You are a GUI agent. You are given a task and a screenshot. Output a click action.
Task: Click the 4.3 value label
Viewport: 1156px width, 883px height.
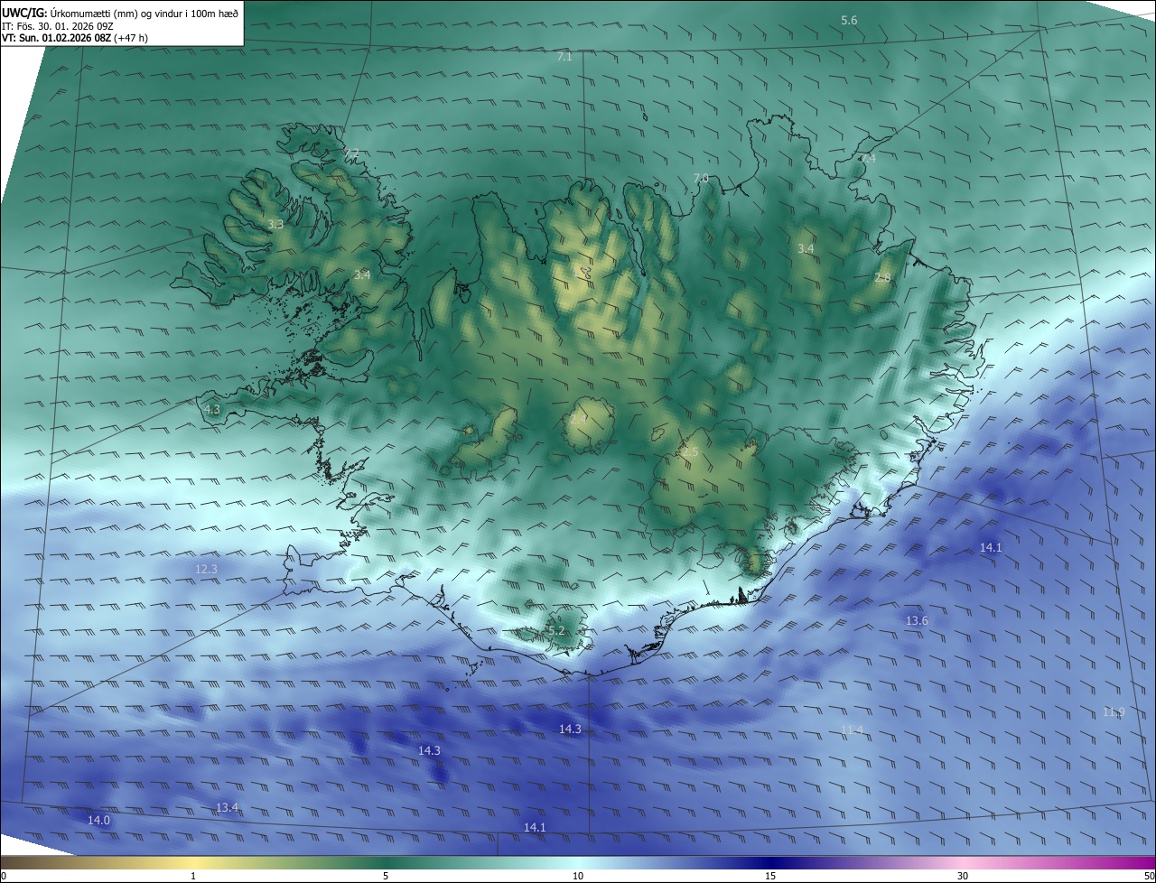pyautogui.click(x=211, y=409)
